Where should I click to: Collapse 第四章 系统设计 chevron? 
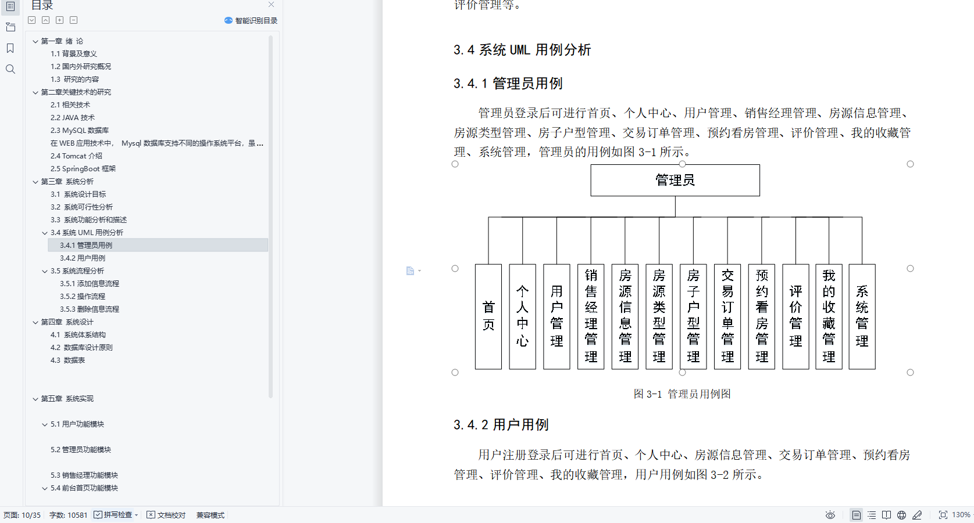click(35, 322)
